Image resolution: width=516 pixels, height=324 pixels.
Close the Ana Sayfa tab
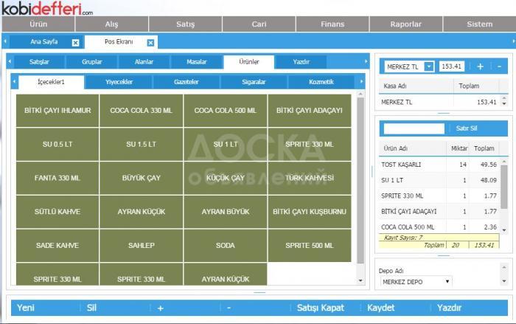click(75, 43)
